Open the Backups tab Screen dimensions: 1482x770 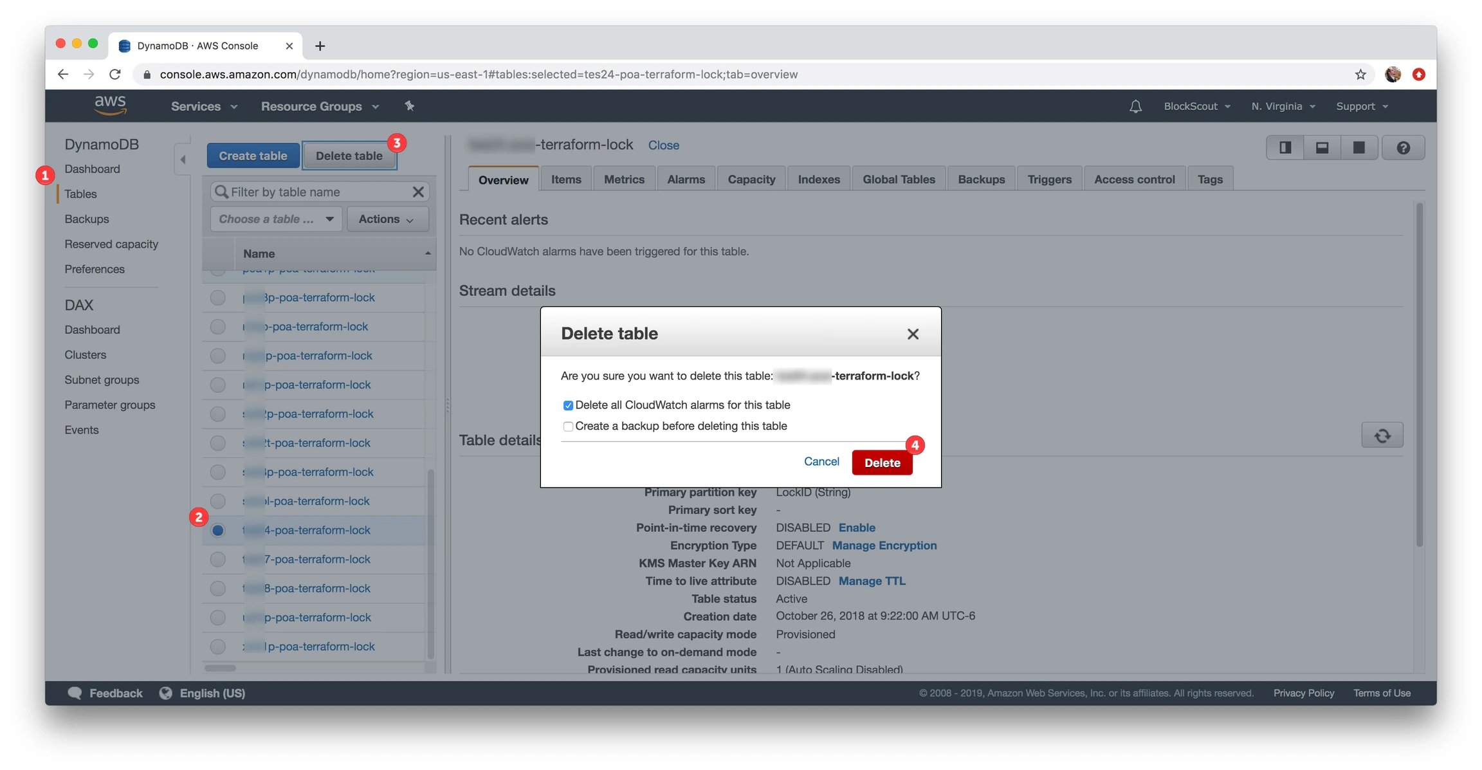[981, 179]
